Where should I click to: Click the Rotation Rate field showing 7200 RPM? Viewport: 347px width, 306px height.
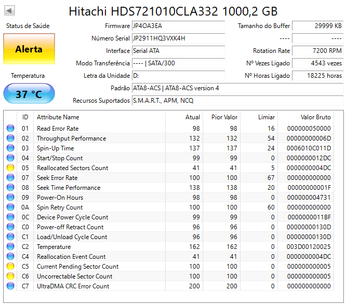click(x=318, y=51)
